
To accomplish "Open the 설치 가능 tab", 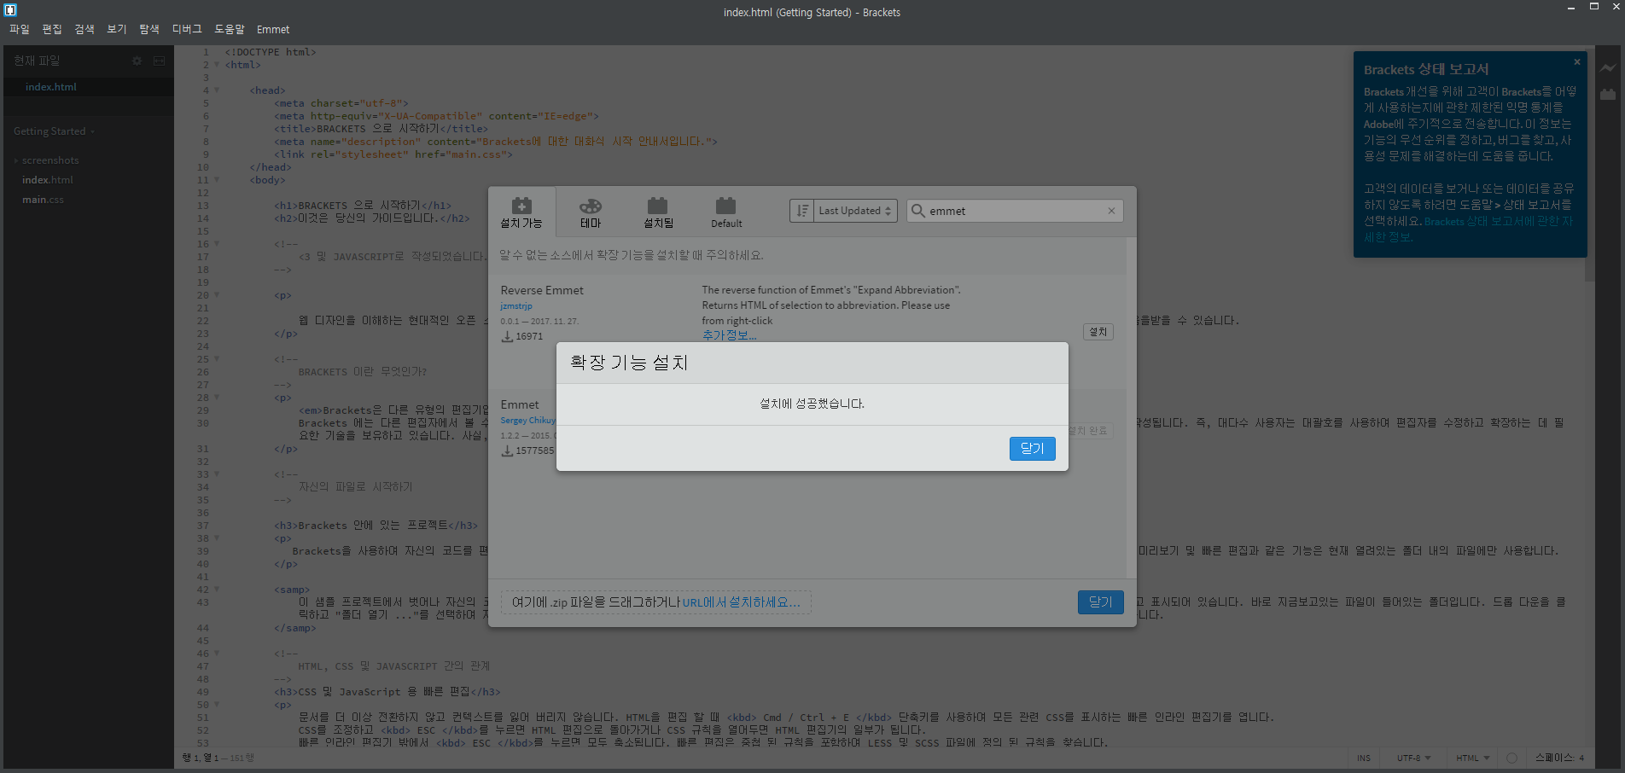I will [521, 212].
